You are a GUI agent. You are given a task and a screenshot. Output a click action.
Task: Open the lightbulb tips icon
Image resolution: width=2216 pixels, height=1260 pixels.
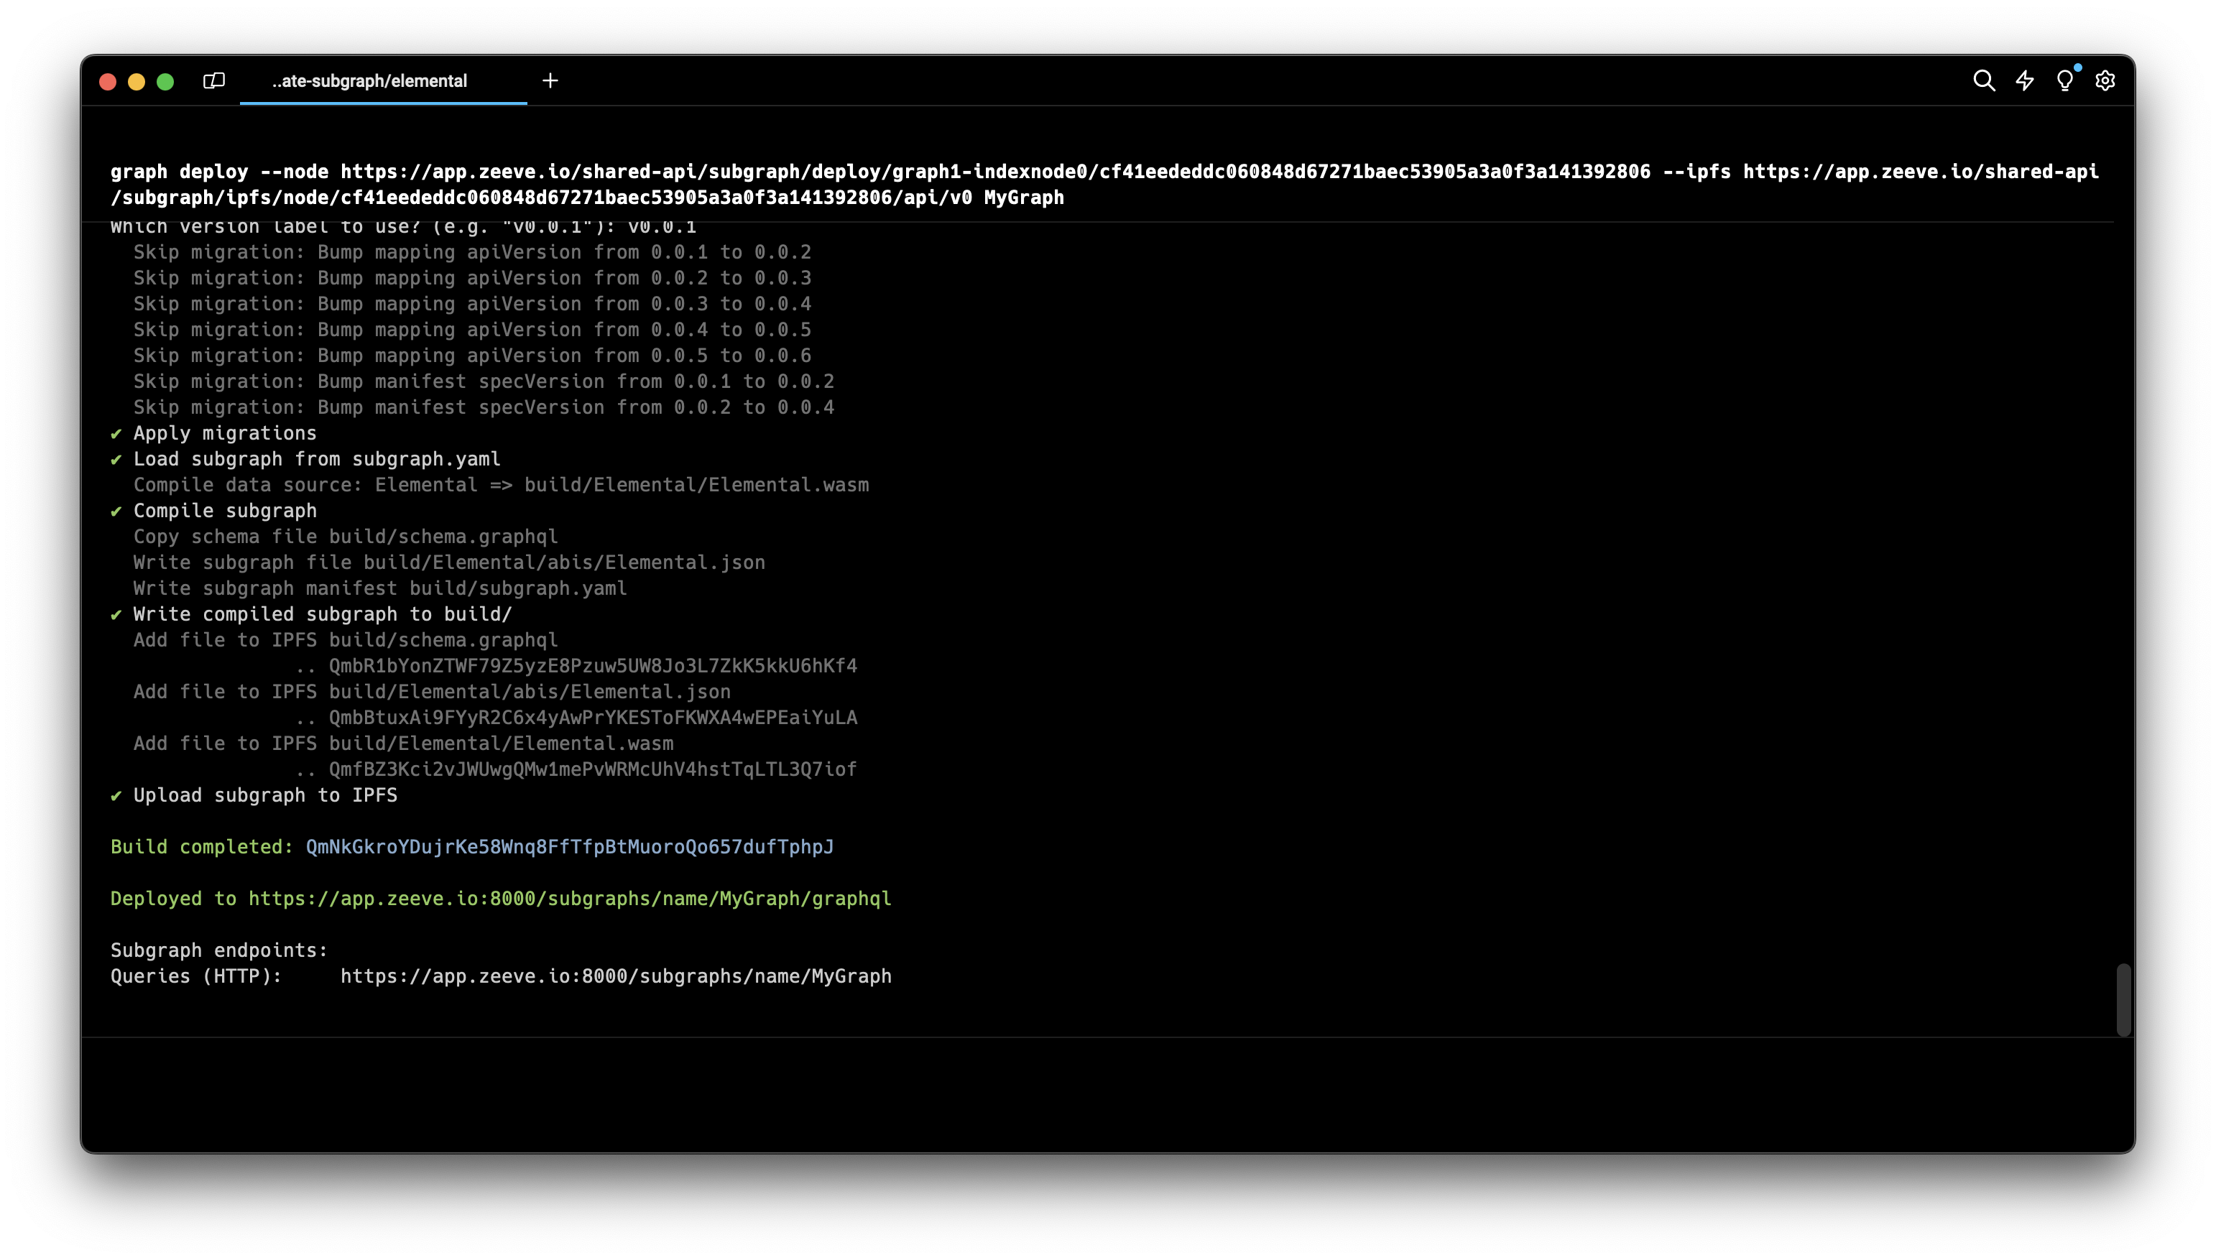2065,80
